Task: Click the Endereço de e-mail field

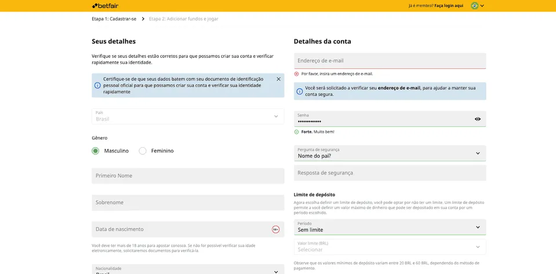Action: (390, 61)
